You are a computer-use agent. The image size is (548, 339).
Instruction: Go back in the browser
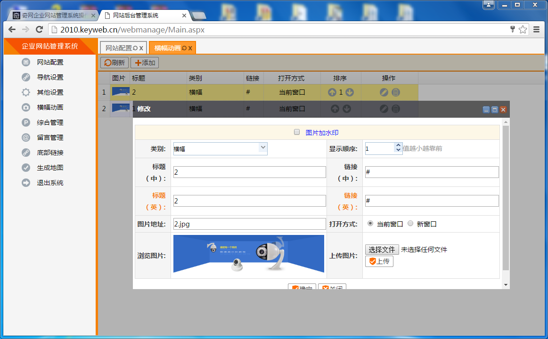click(12, 30)
